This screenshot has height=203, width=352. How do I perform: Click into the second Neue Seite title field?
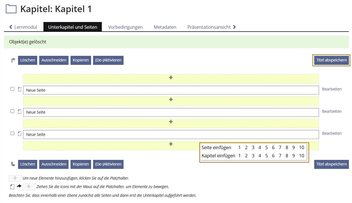click(x=171, y=112)
